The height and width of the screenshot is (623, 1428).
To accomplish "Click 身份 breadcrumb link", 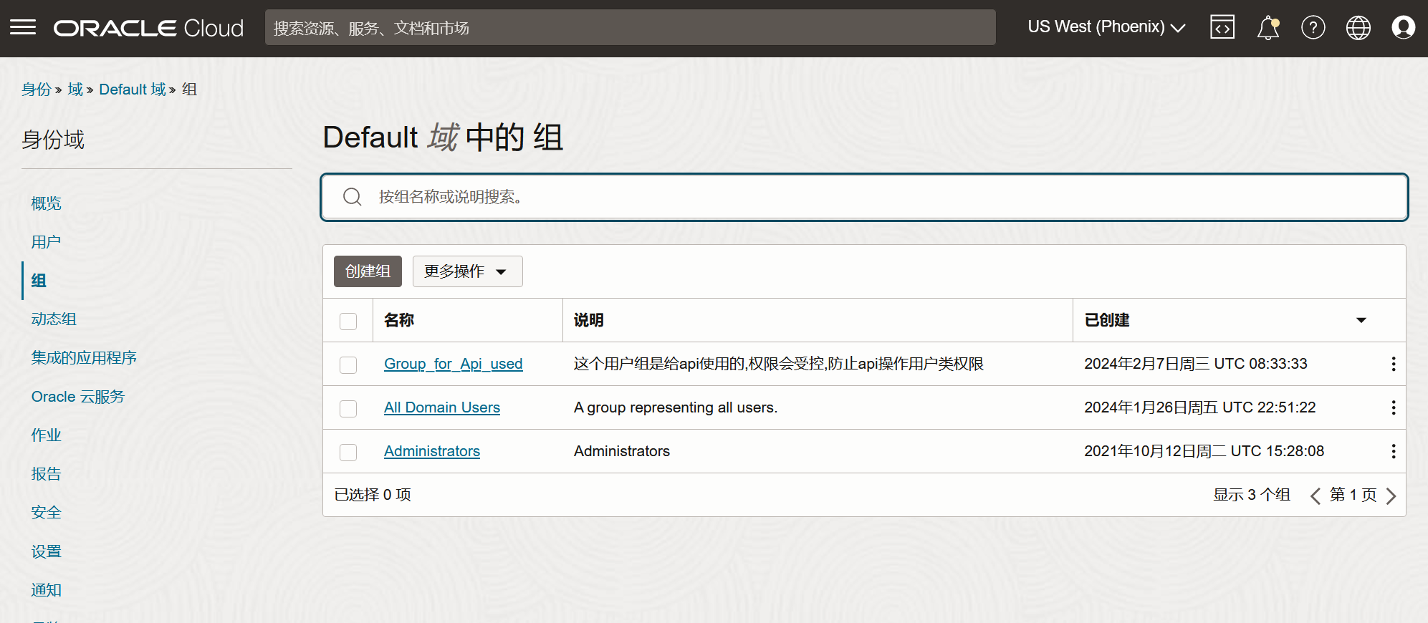I will click(x=37, y=90).
